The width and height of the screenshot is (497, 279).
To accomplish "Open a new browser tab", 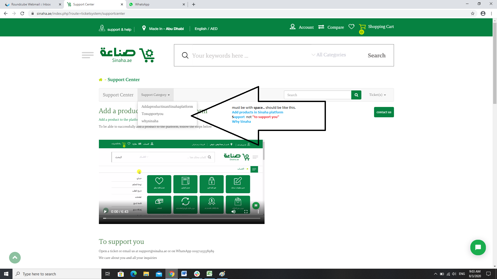I will pos(194,4).
